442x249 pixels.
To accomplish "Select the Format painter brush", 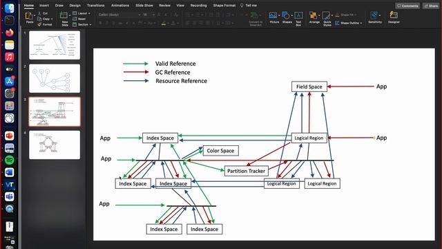I will point(39,25).
